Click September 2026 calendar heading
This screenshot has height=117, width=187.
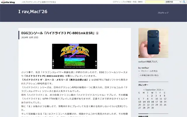pyautogui.click(x=153, y=90)
